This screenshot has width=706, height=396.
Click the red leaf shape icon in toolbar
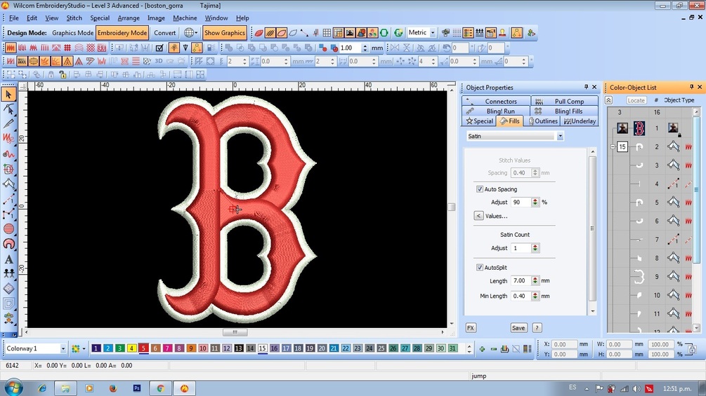point(259,33)
